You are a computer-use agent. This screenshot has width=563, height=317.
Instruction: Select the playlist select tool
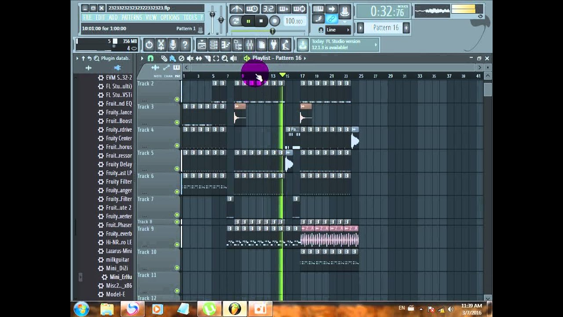coord(216,58)
